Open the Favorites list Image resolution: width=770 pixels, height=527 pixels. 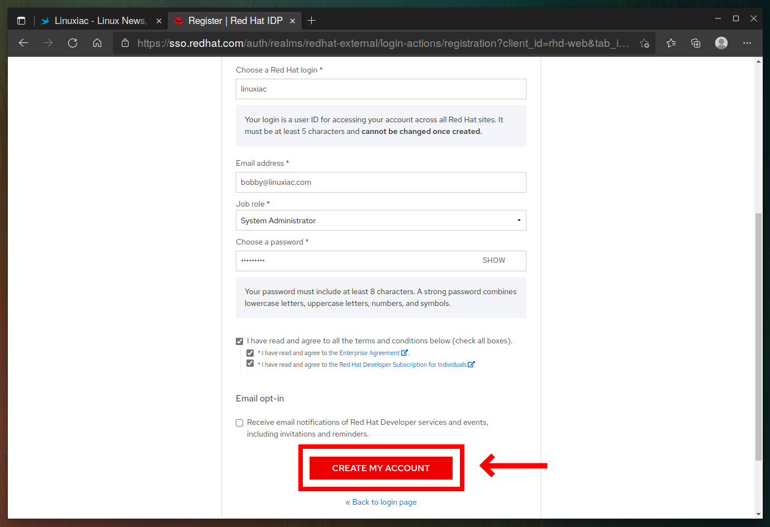tap(671, 43)
